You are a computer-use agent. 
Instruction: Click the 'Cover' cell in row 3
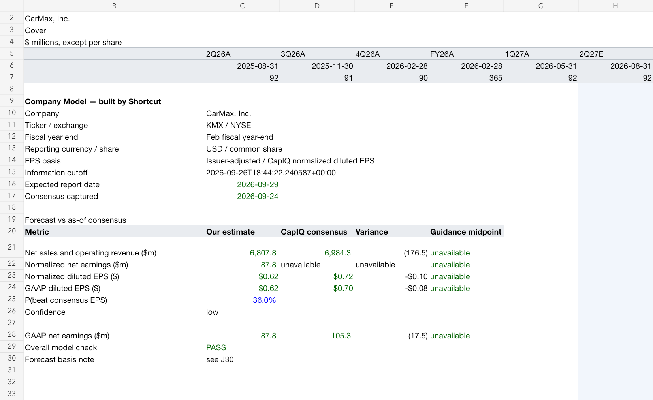tap(114, 30)
